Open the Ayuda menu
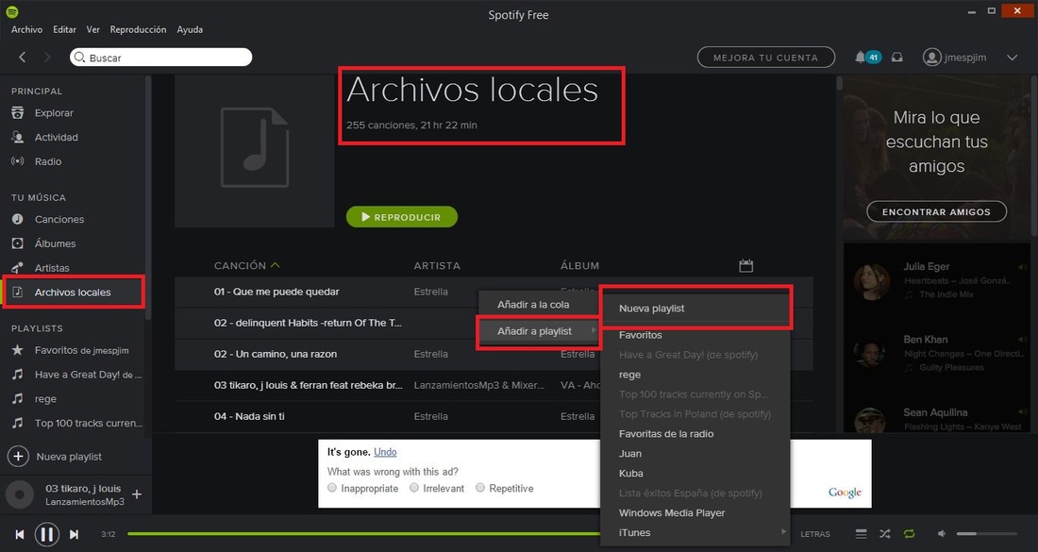 pos(190,30)
